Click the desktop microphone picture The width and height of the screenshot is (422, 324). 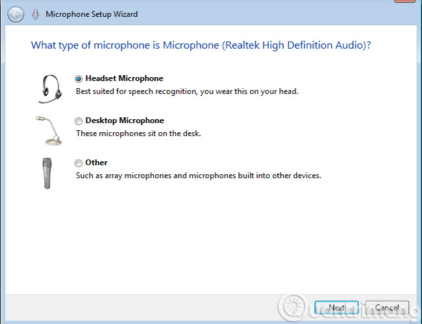pyautogui.click(x=49, y=131)
